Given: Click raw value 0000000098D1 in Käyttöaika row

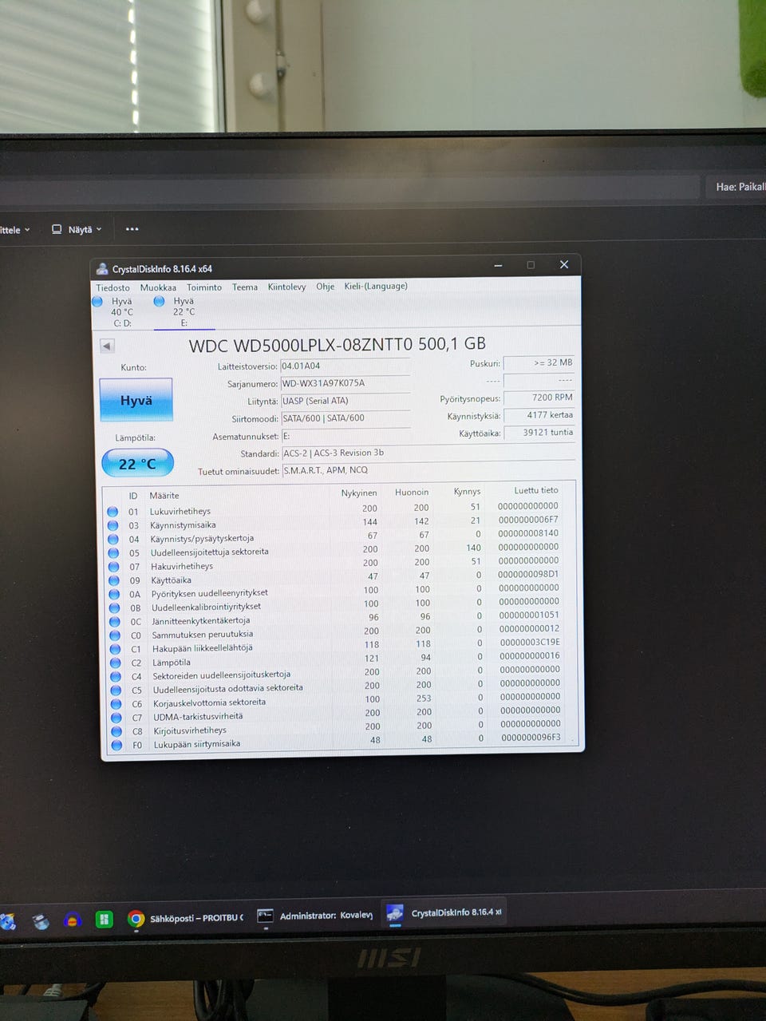Looking at the screenshot, I should [x=528, y=574].
